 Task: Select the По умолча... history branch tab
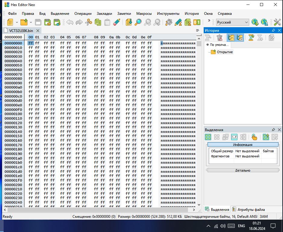point(217,45)
